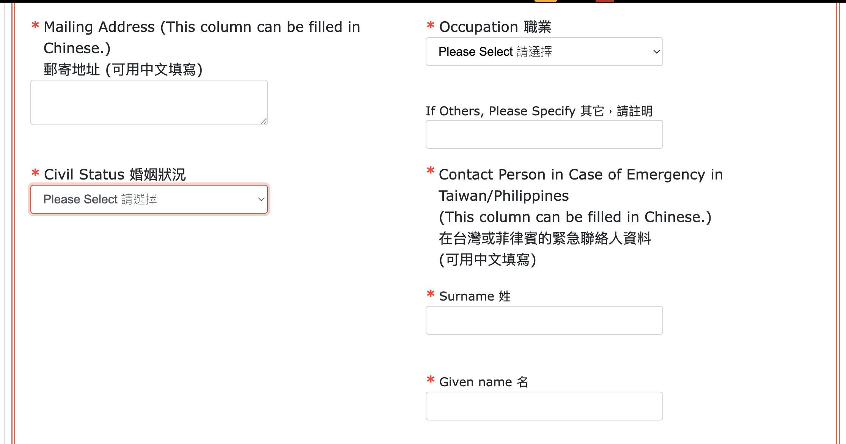846x444 pixels.
Task: Click the If Others, Please Specify label
Action: click(x=539, y=111)
